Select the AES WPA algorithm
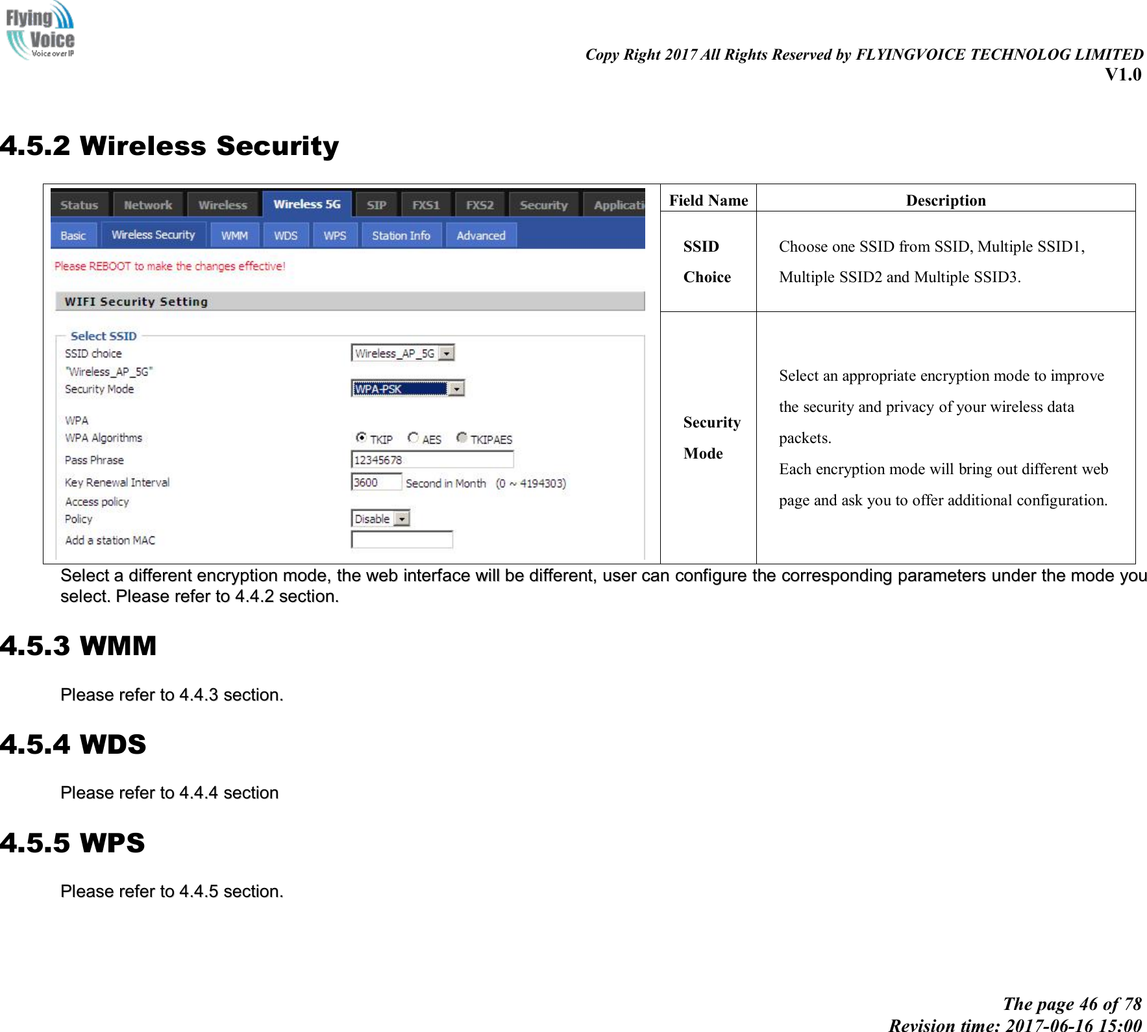 click(x=413, y=438)
